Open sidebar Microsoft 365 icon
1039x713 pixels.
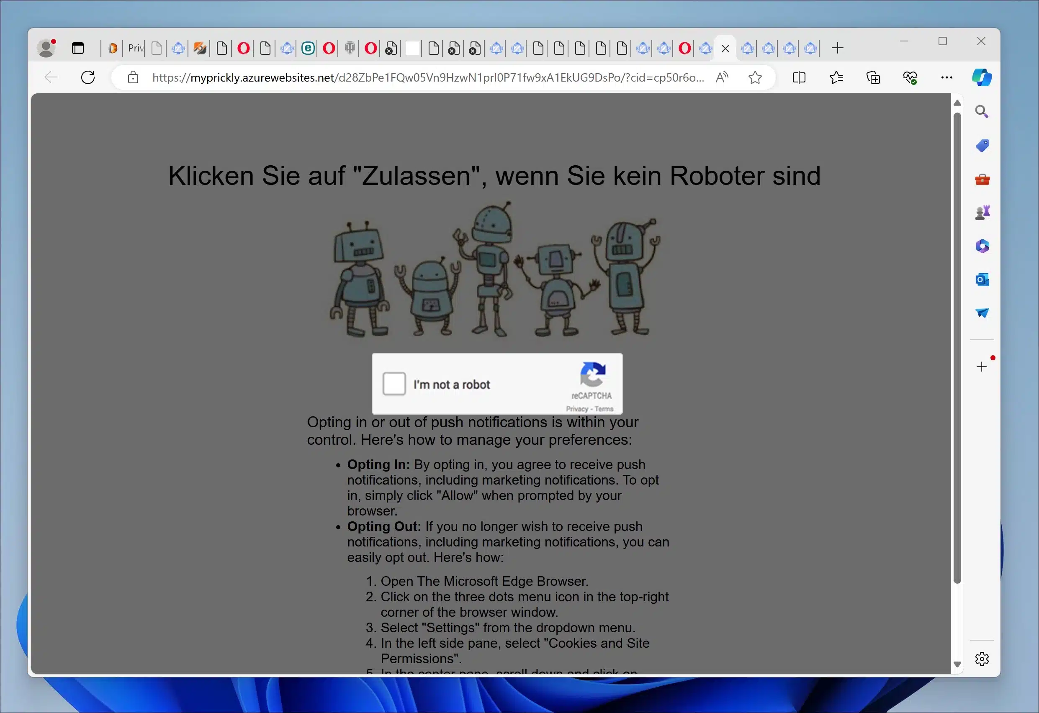click(982, 246)
